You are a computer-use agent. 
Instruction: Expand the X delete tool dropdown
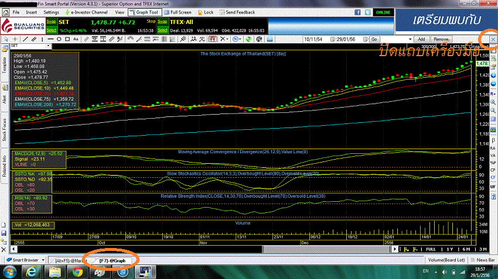point(227,39)
